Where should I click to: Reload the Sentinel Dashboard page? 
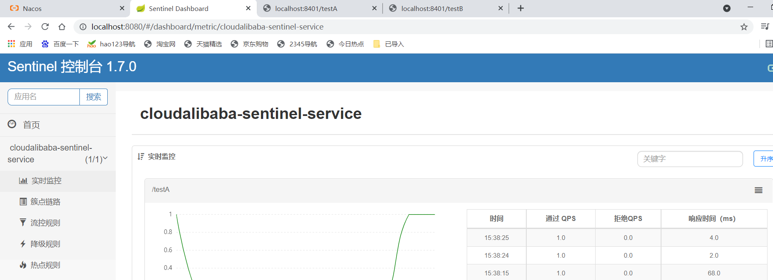click(45, 27)
